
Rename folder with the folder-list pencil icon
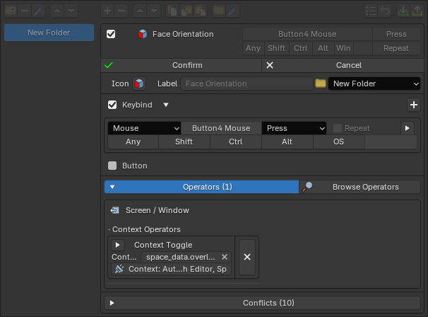38,11
